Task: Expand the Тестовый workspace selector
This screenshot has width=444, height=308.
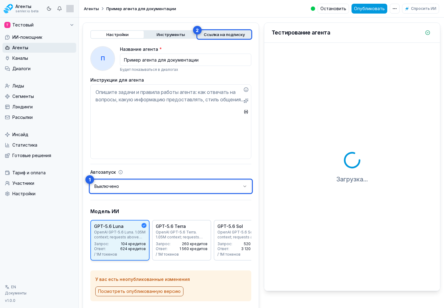Action: [39, 25]
